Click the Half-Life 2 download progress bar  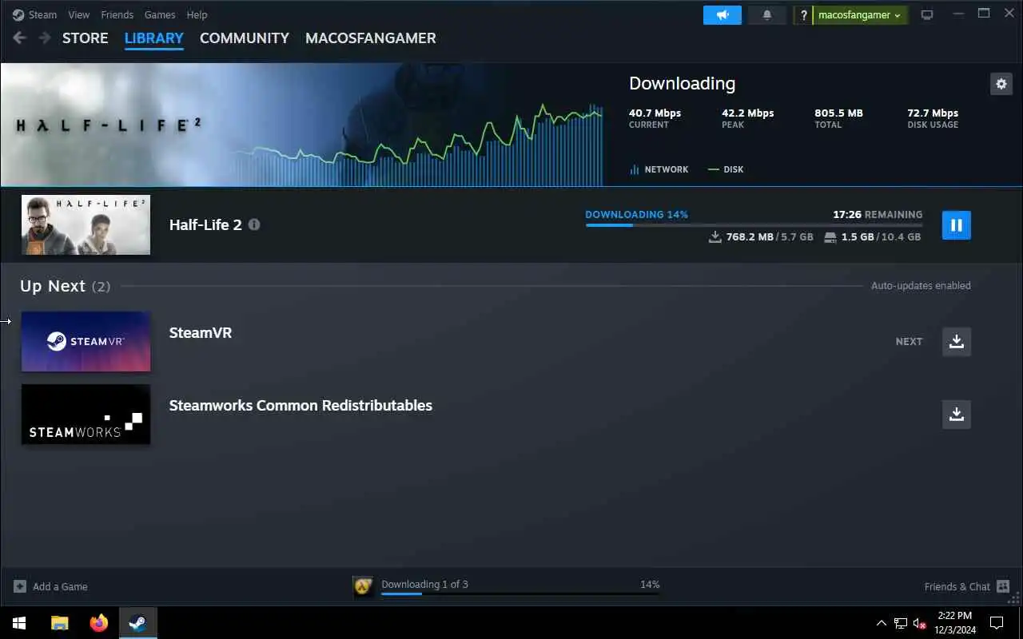754,225
